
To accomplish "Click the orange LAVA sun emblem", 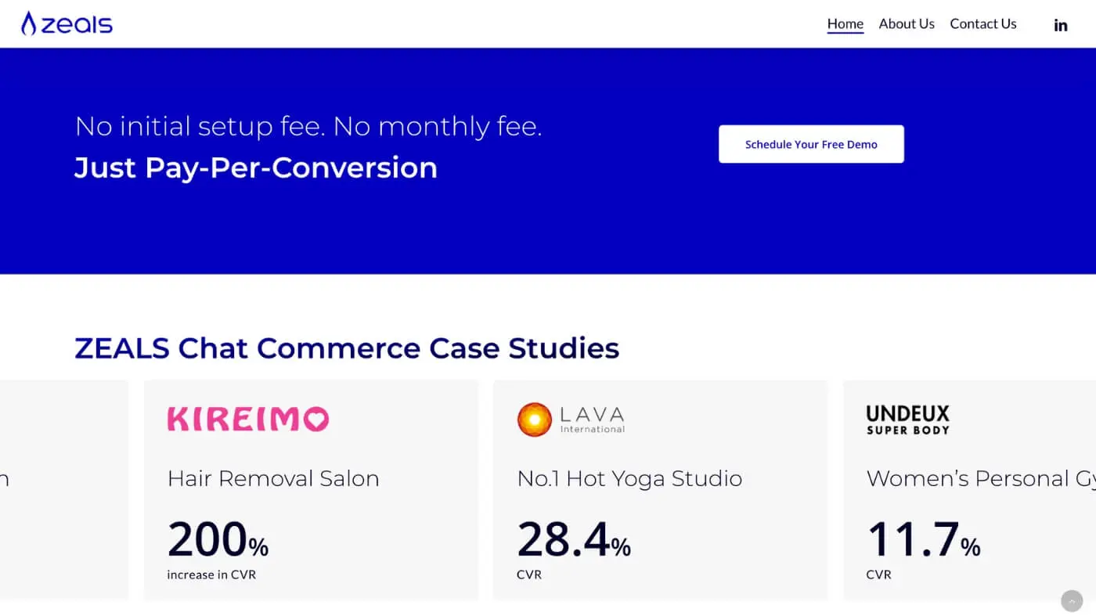I will (533, 419).
